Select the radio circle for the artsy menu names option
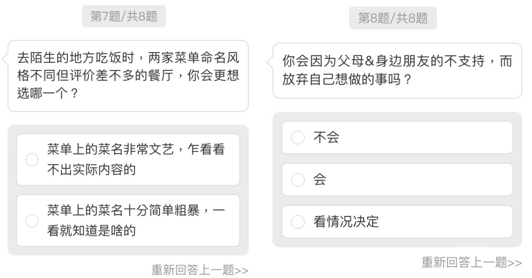 tap(32, 160)
